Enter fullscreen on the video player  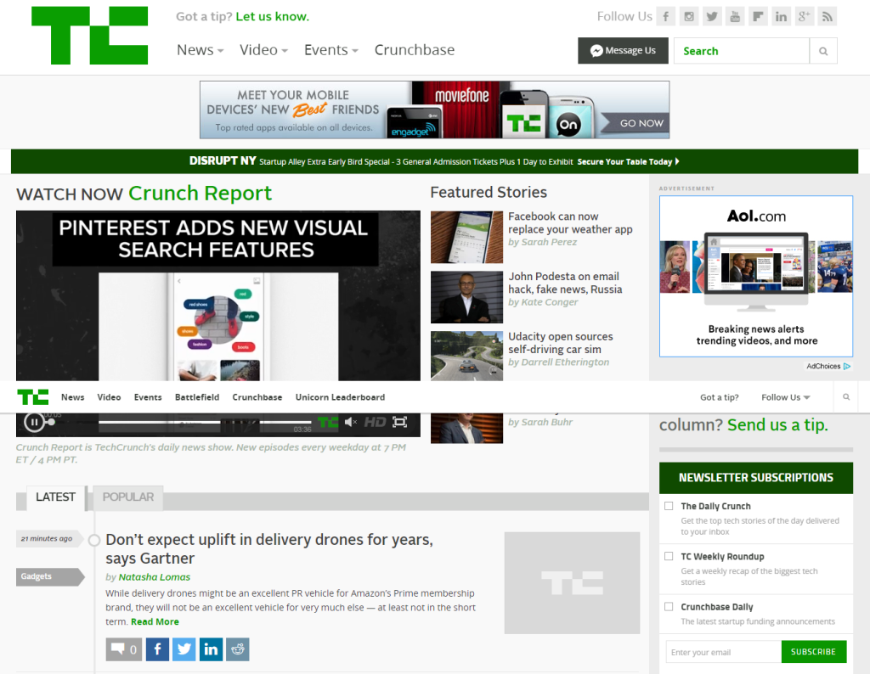coord(399,423)
